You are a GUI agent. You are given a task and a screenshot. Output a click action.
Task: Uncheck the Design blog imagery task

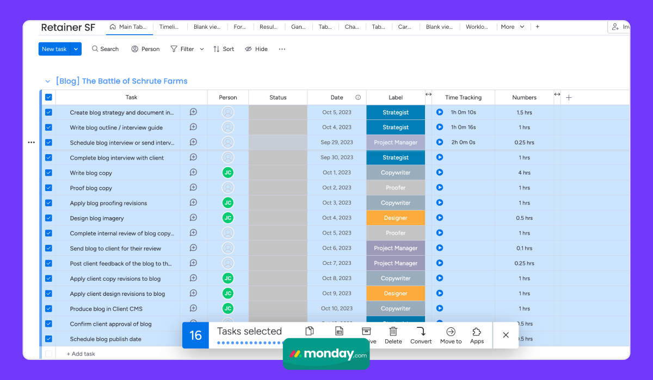click(x=48, y=218)
